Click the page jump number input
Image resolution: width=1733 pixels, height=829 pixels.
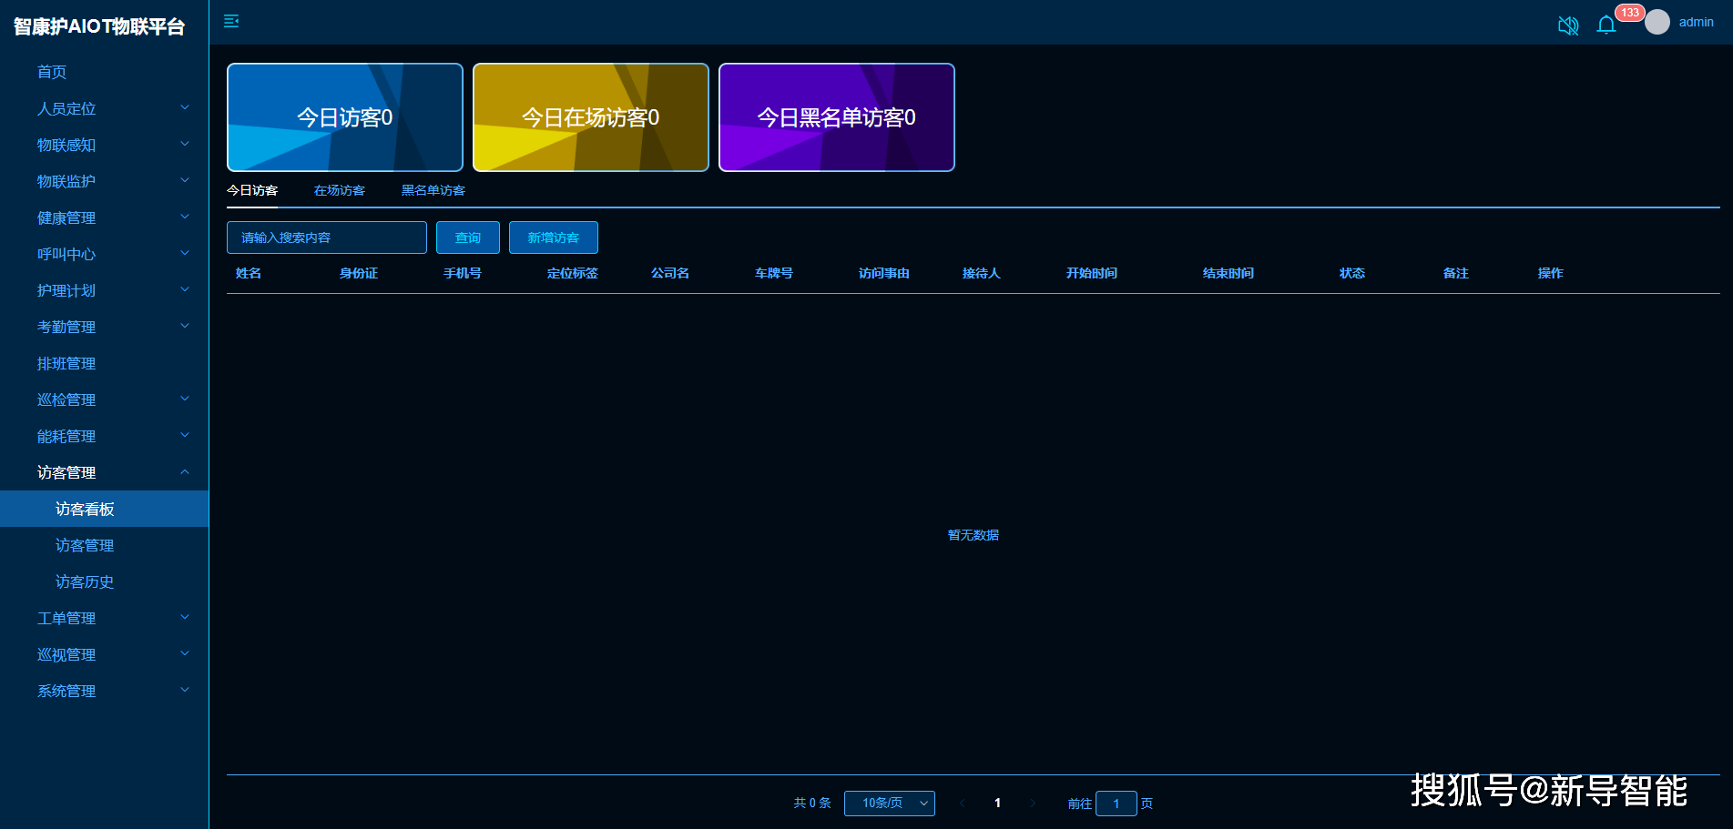(x=1116, y=804)
